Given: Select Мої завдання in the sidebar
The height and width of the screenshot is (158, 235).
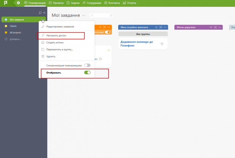Looking at the screenshot, I should [23, 20].
